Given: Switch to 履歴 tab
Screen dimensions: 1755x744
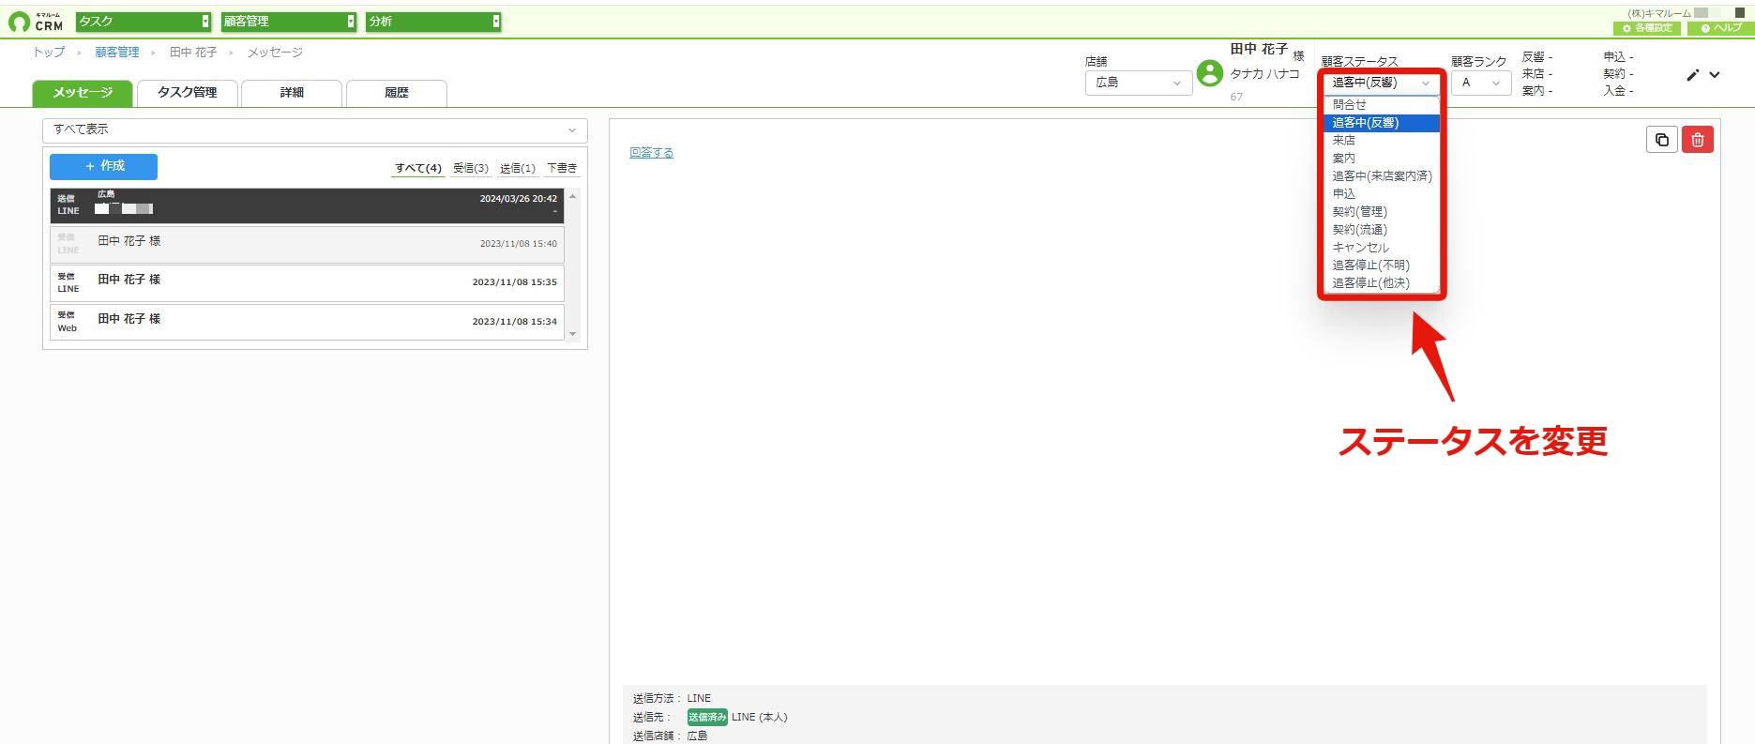Looking at the screenshot, I should (397, 93).
